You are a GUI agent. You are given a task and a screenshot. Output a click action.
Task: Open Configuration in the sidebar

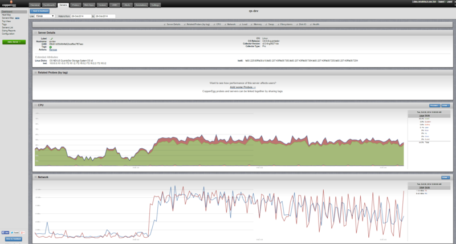click(8, 34)
